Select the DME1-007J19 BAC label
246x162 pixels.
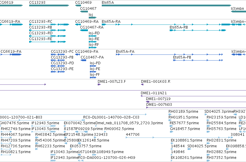158,99
